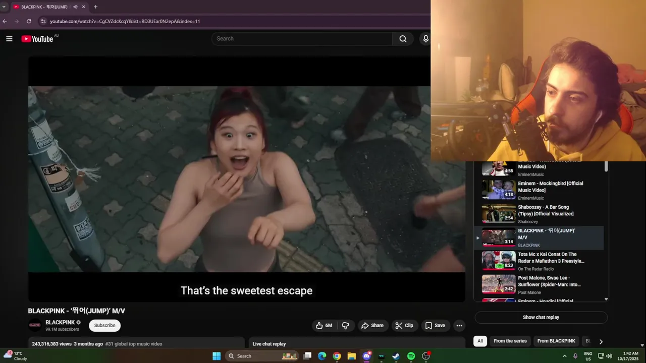
Task: Open volume control in system tray
Action: [609, 356]
